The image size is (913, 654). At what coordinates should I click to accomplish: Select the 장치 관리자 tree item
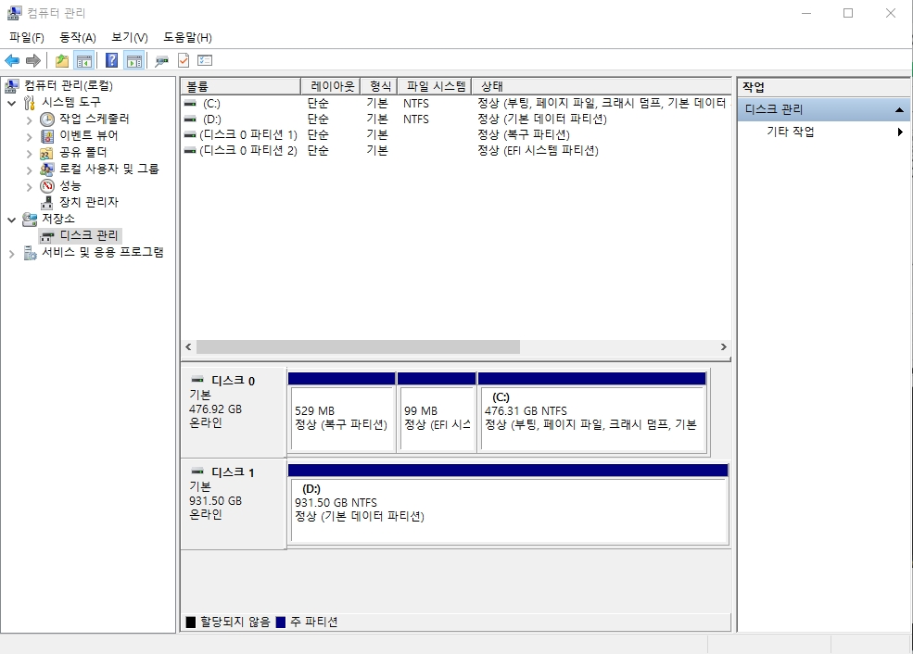click(x=88, y=203)
